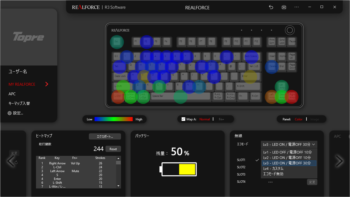Select the SLOT3 wireless slot label

click(241, 174)
